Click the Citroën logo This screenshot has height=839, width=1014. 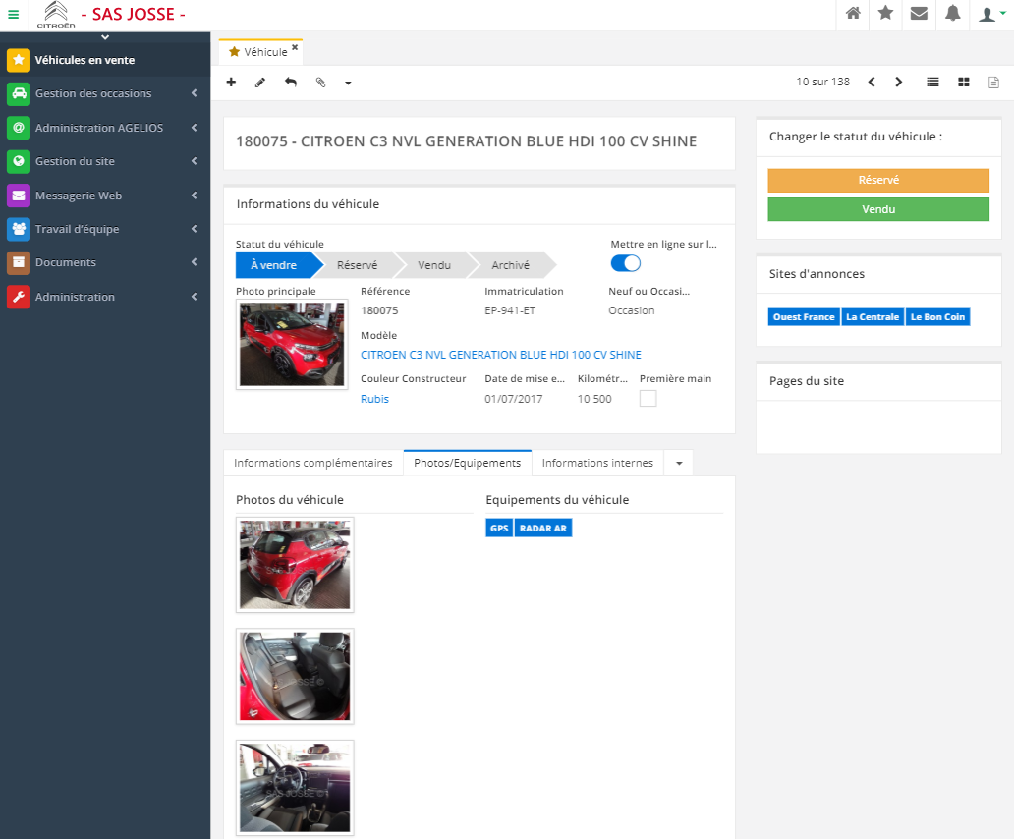pyautogui.click(x=56, y=14)
